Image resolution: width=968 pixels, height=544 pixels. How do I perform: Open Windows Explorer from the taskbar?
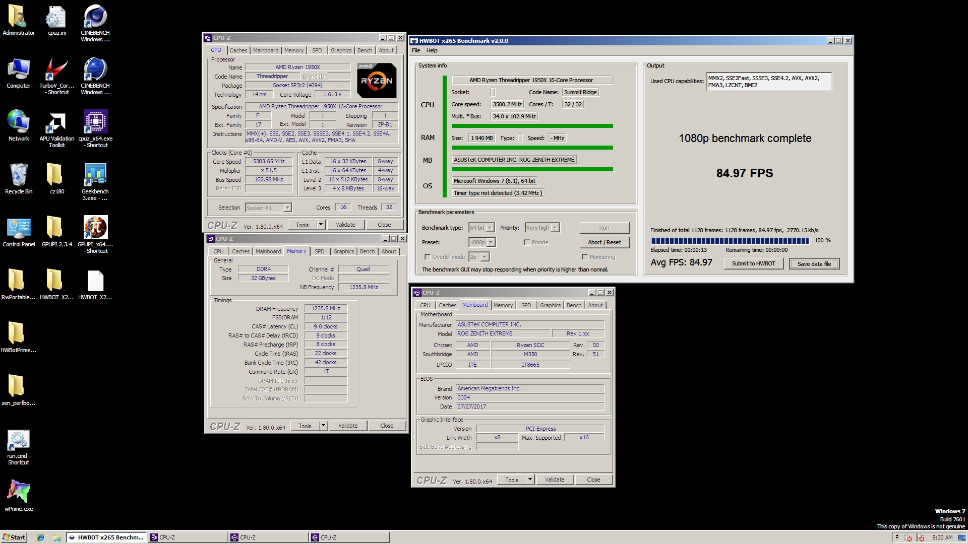[57, 537]
